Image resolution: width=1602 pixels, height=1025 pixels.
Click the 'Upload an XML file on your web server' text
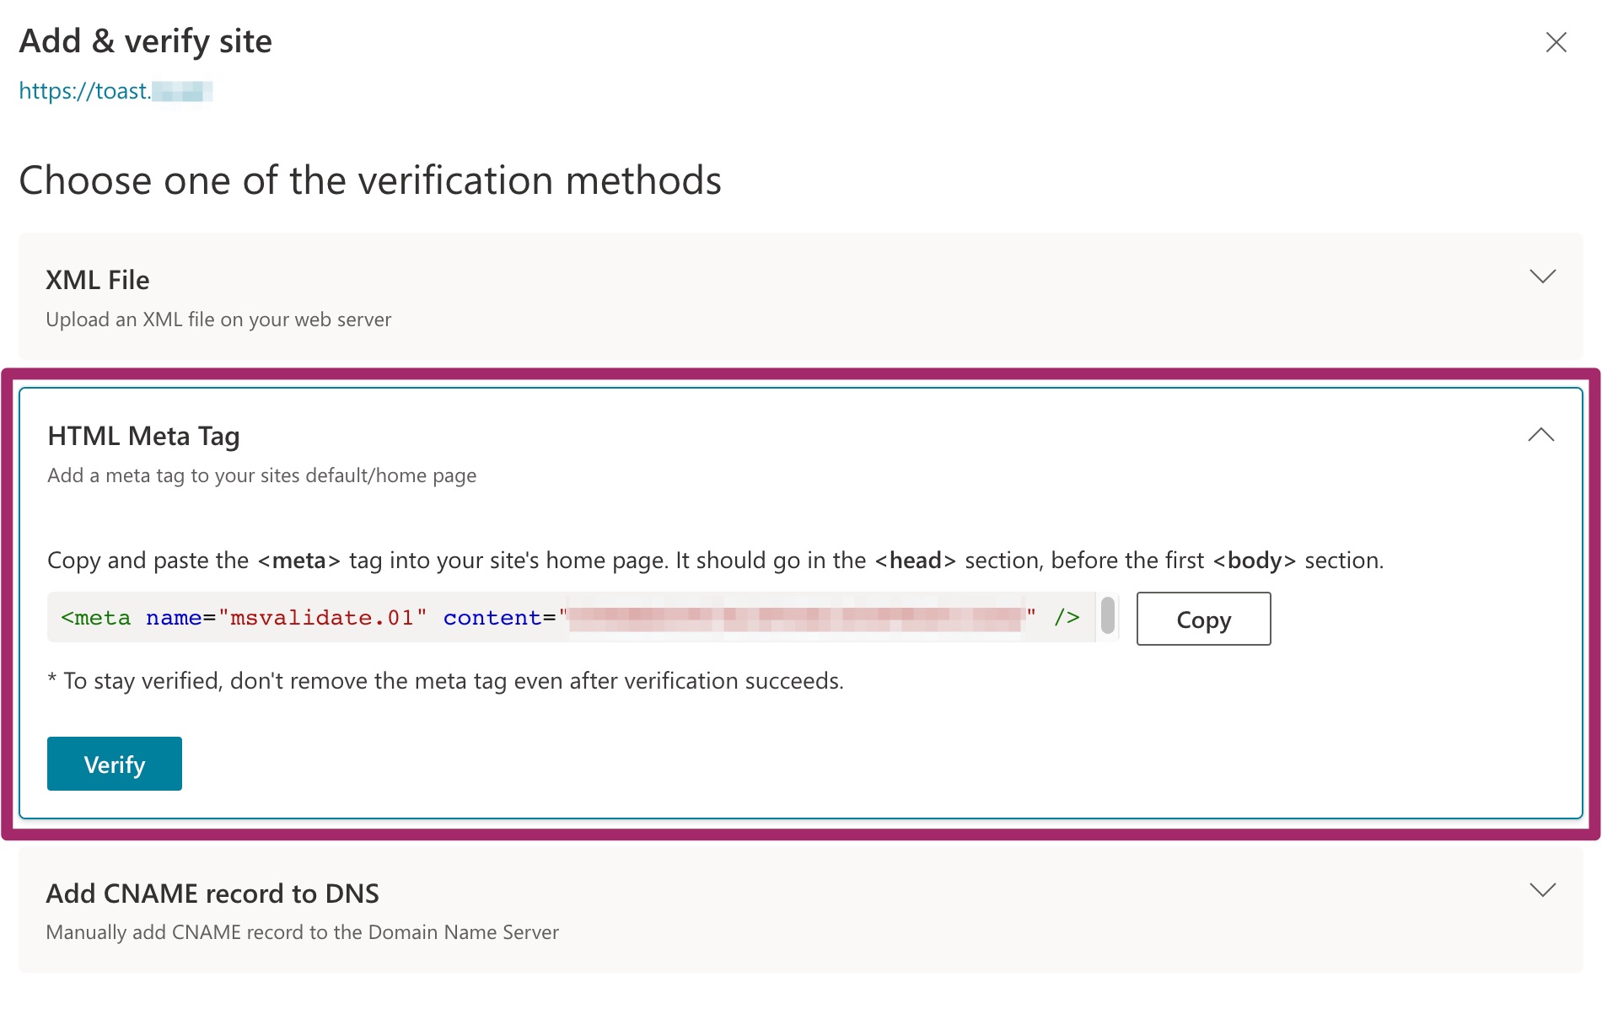218,319
